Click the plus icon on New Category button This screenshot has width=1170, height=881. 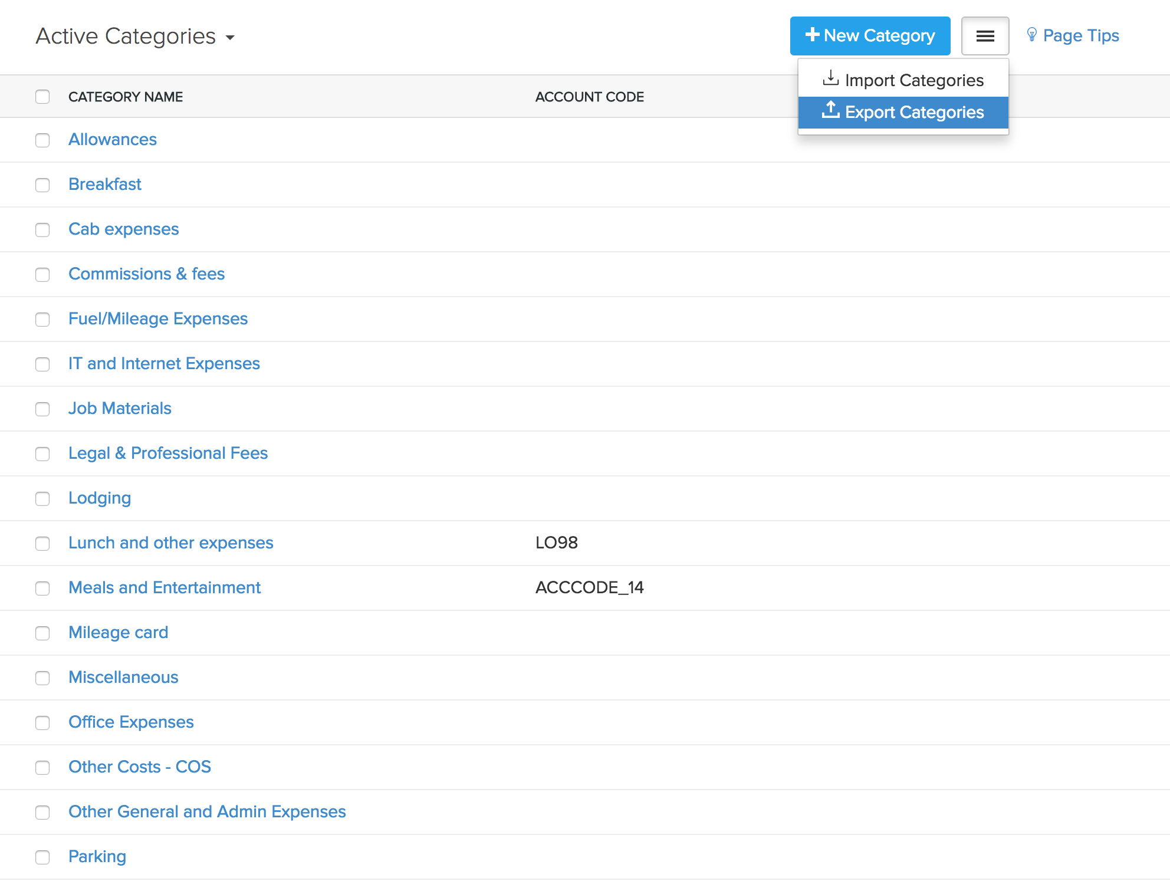click(812, 35)
